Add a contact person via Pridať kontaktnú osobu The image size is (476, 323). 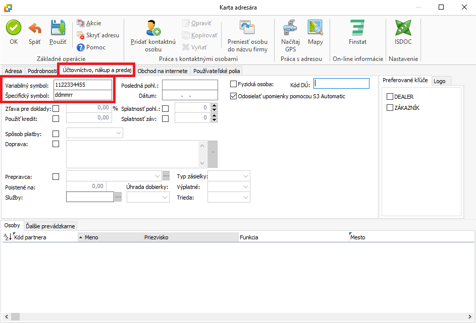click(153, 29)
